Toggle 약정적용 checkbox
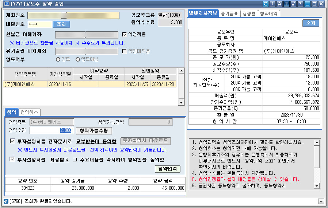 coord(125,34)
